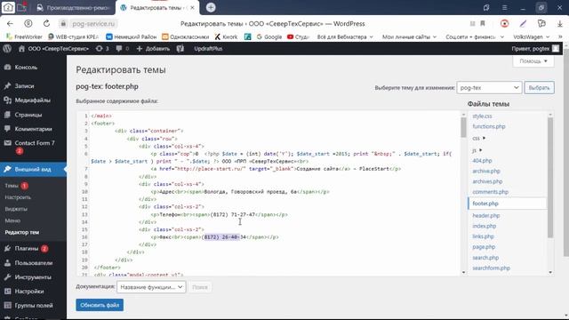569x320 pixels.
Task: Open ООО «СеверТехСервис» site link in admin bar
Action: click(53, 48)
